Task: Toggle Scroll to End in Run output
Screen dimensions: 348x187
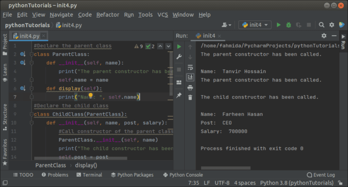Action: coord(190,77)
